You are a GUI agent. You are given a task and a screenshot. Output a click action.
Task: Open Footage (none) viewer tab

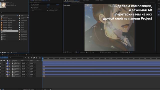[99, 0]
